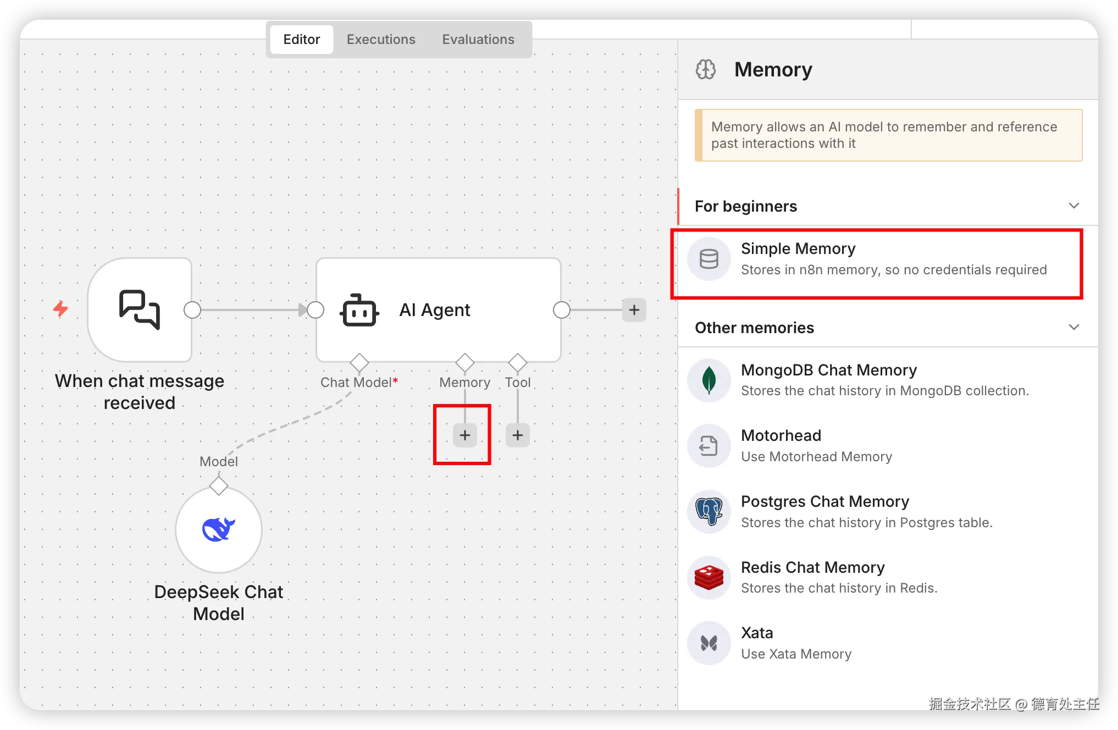Select the AI Agent robot icon

(x=359, y=310)
